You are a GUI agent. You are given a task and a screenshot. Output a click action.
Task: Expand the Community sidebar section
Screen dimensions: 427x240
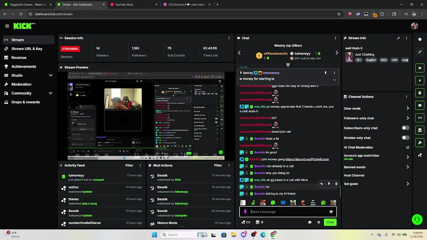click(51, 93)
